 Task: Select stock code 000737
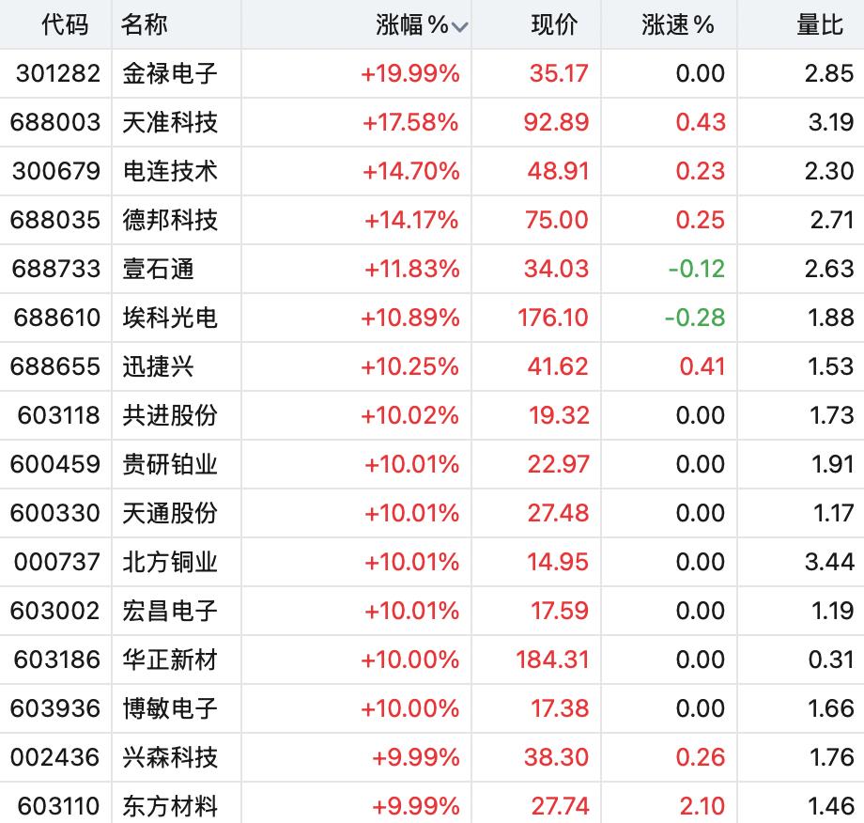(56, 562)
